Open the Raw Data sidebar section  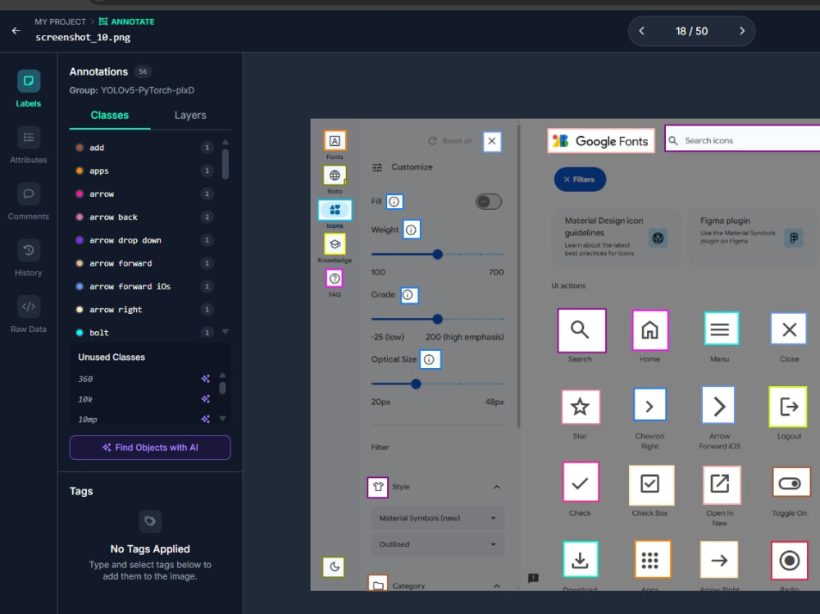(28, 315)
